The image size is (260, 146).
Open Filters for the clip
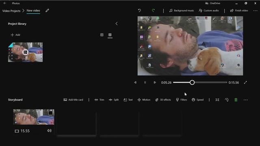[x=182, y=100]
